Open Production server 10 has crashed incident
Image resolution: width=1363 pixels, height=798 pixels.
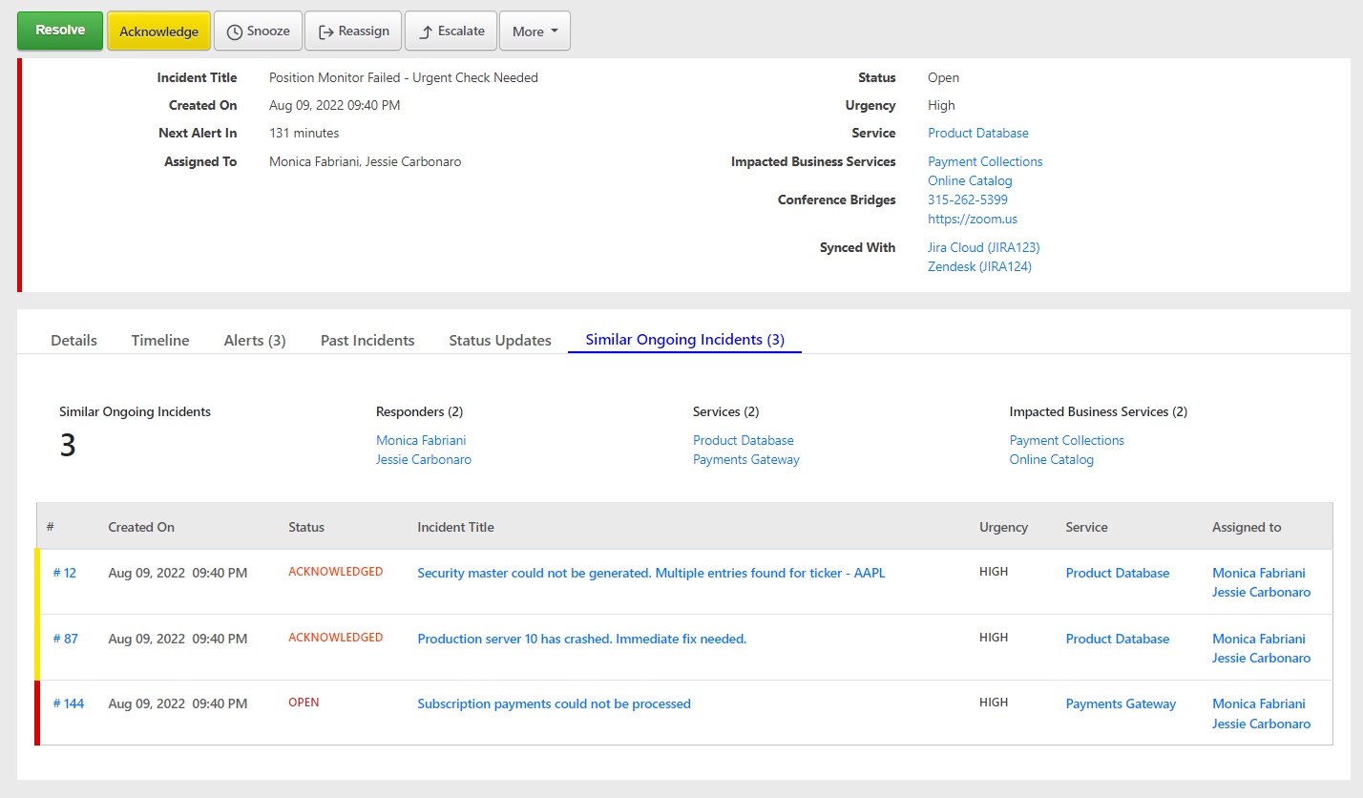point(582,639)
